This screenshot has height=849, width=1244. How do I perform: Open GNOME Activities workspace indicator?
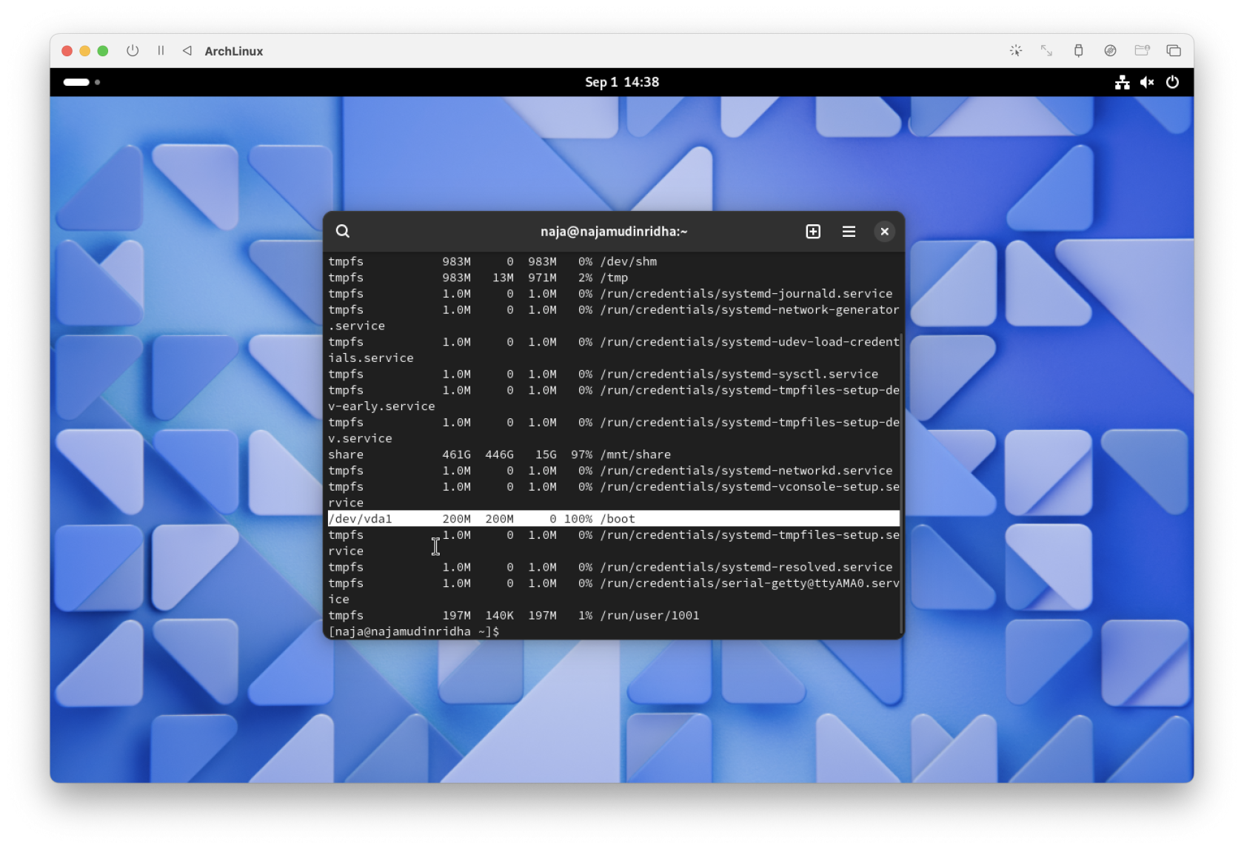click(81, 82)
